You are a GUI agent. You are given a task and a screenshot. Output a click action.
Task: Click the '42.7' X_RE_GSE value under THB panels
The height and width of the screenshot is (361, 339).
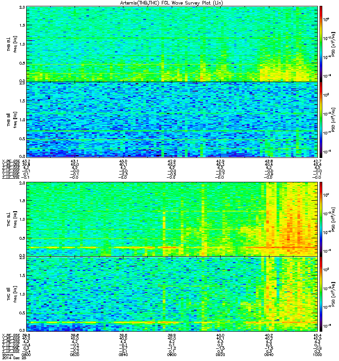[317, 161]
